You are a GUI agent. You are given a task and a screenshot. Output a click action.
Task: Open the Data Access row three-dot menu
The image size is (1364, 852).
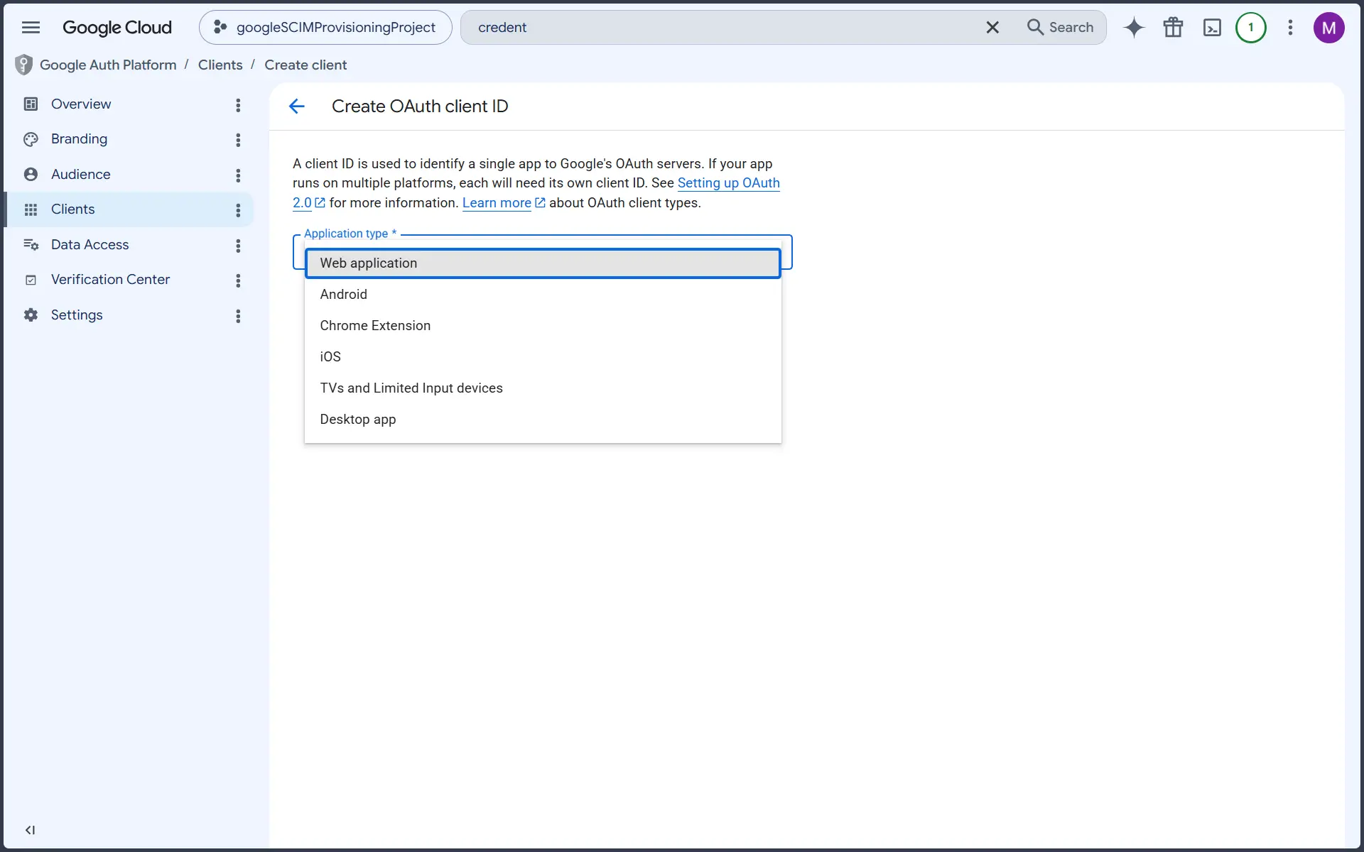coord(238,246)
